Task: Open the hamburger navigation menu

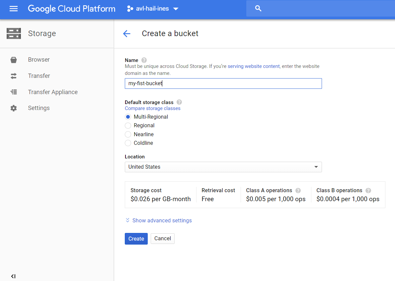Action: [x=14, y=9]
